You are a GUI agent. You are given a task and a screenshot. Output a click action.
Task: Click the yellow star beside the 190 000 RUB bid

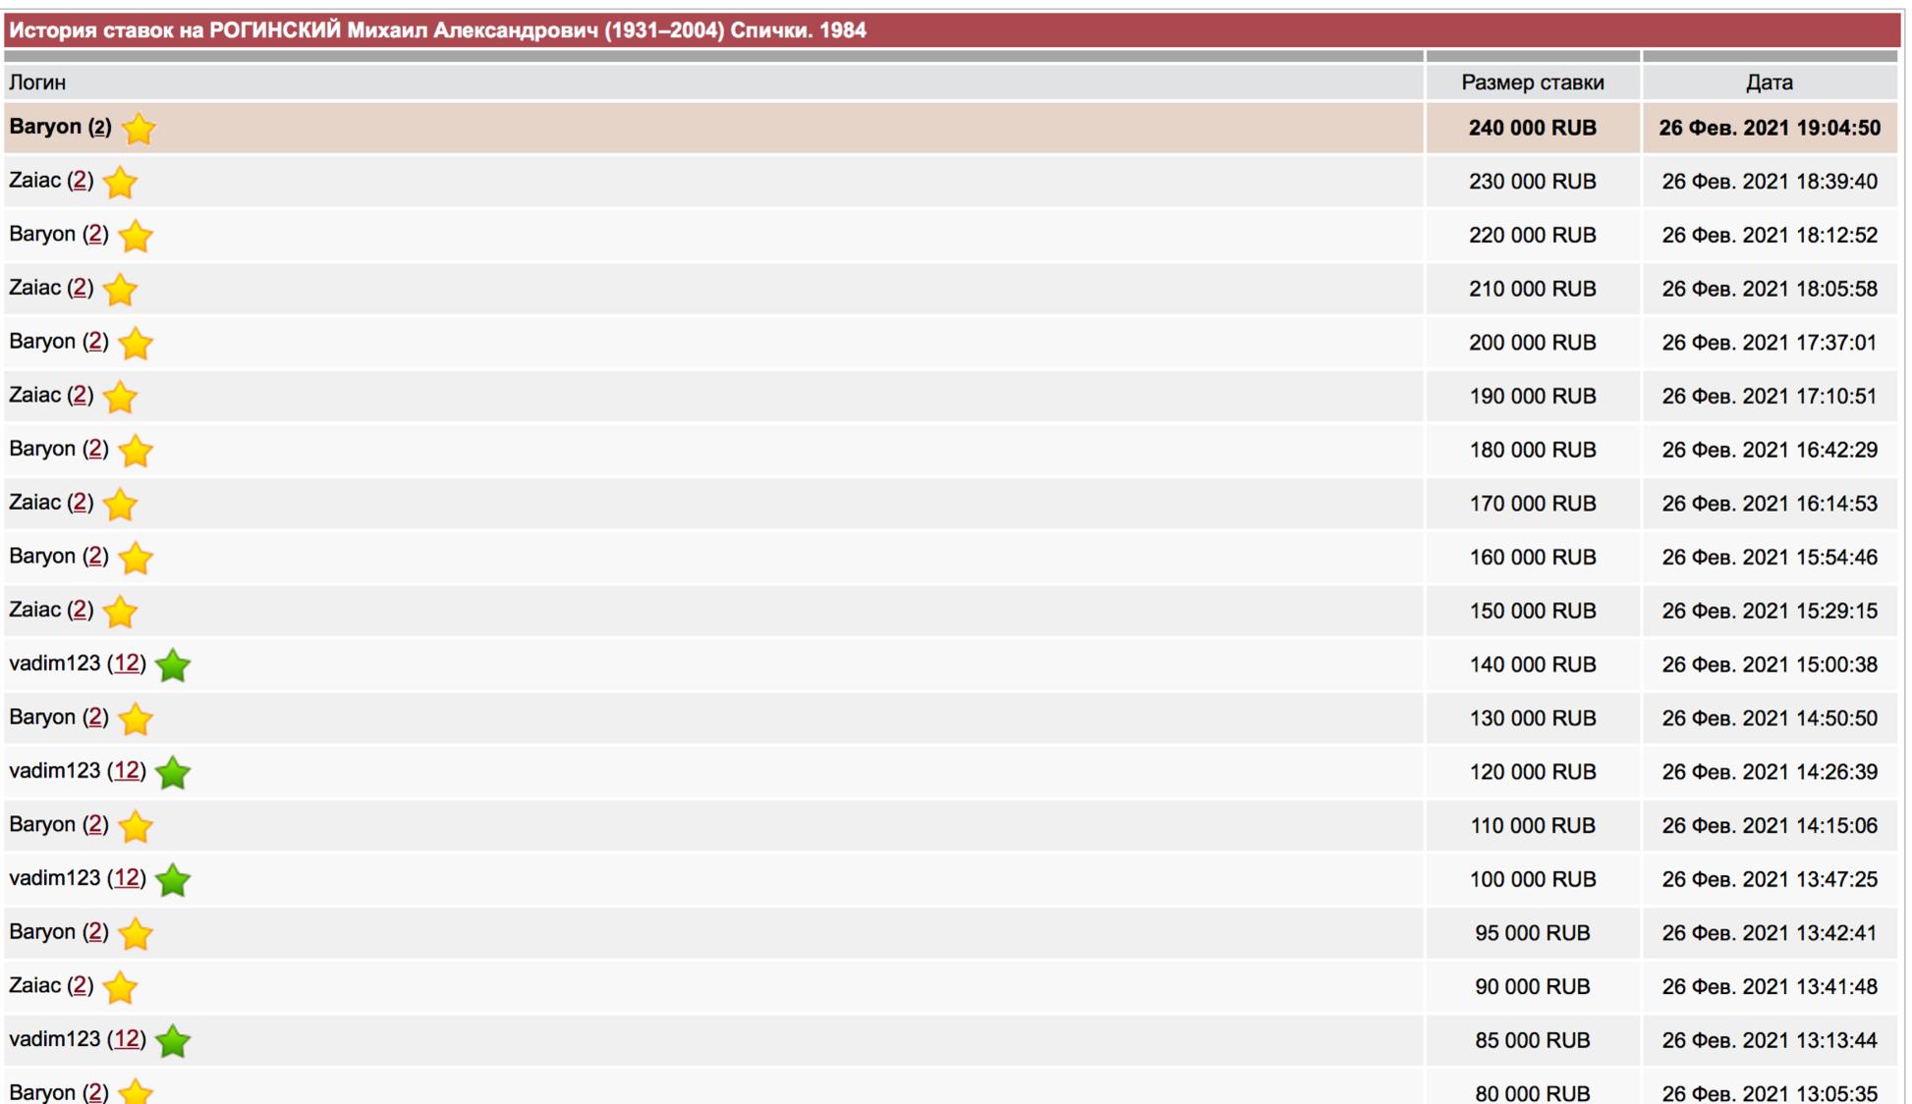pyautogui.click(x=120, y=397)
